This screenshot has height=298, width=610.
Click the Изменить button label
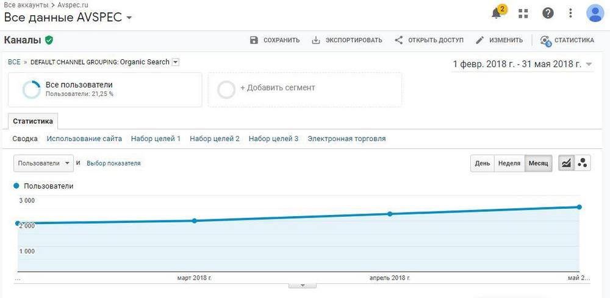(x=506, y=40)
